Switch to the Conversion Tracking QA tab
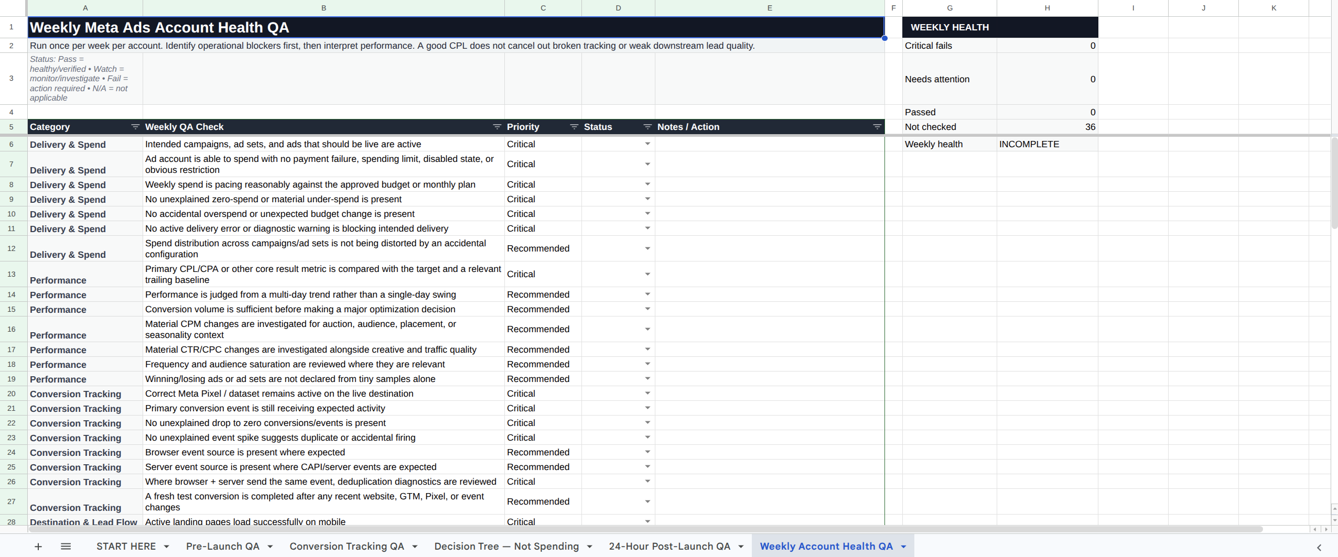This screenshot has height=557, width=1338. pos(347,547)
